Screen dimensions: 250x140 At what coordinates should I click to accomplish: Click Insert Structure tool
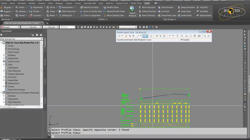tap(147, 15)
